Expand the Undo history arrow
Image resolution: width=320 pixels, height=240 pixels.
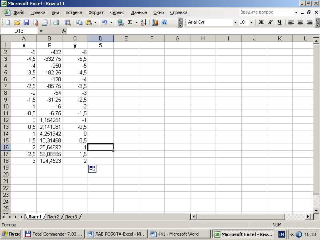(x=111, y=22)
